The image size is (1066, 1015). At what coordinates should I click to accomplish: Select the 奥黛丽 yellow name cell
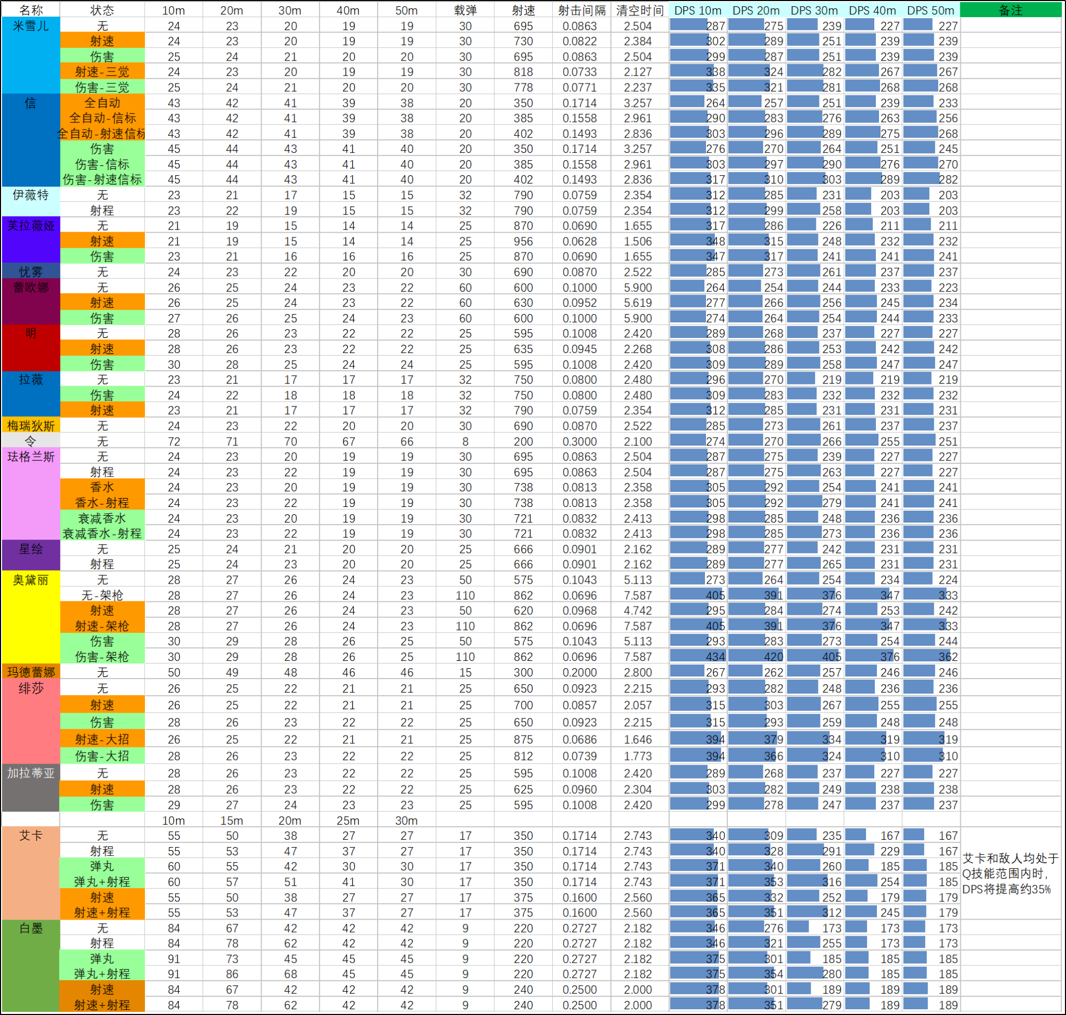click(x=31, y=618)
